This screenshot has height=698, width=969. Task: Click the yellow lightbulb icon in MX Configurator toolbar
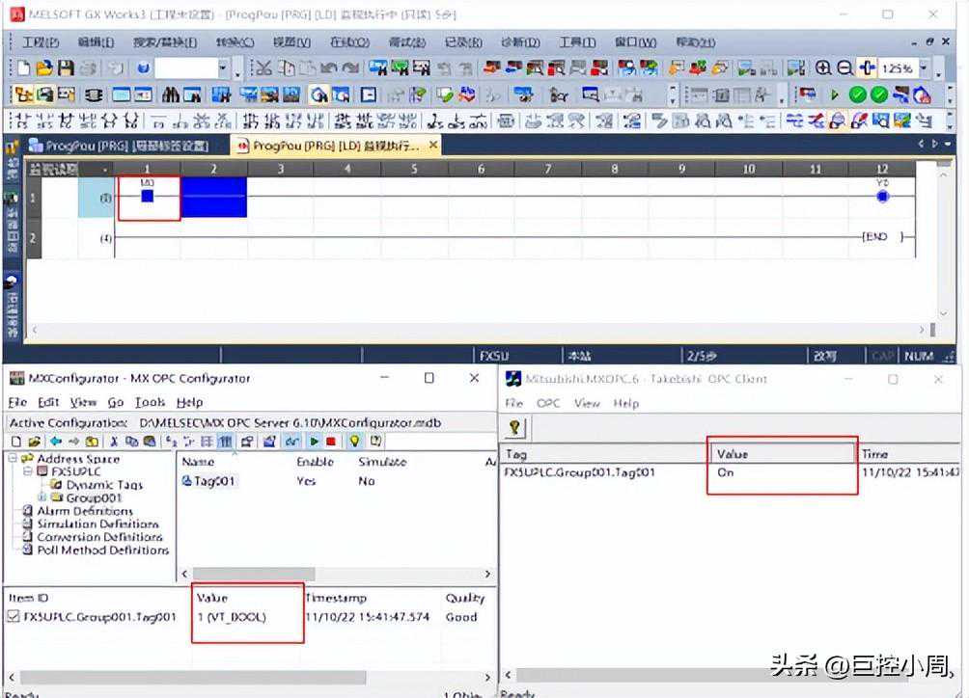click(x=354, y=441)
